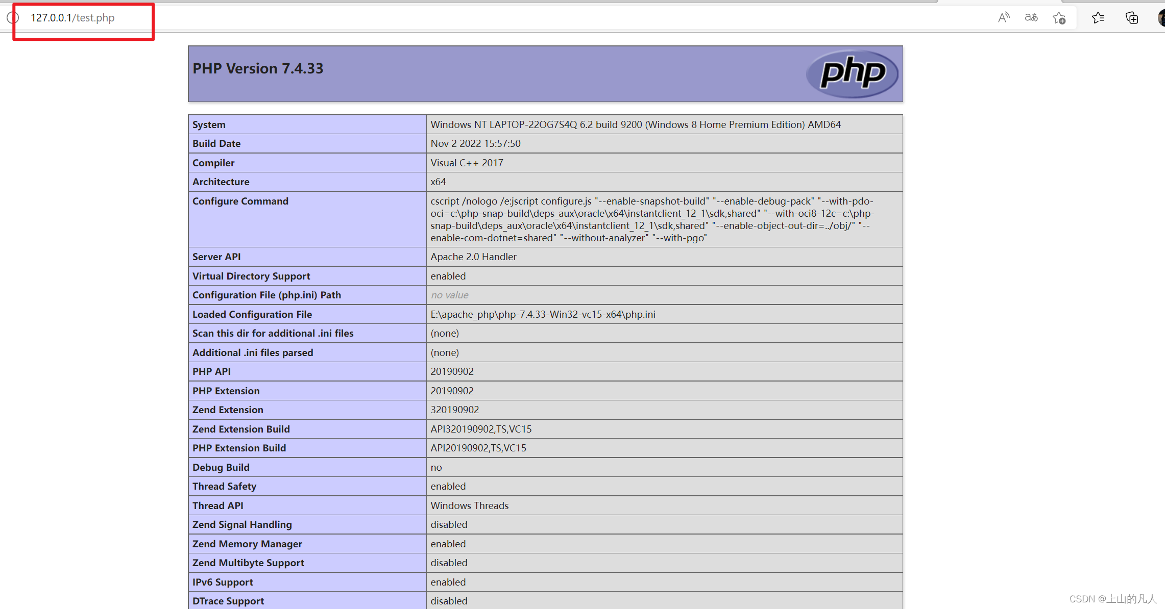Screen dimensions: 1165x609
Task: Select the Visual C++ 2017 value
Action: pyautogui.click(x=467, y=163)
